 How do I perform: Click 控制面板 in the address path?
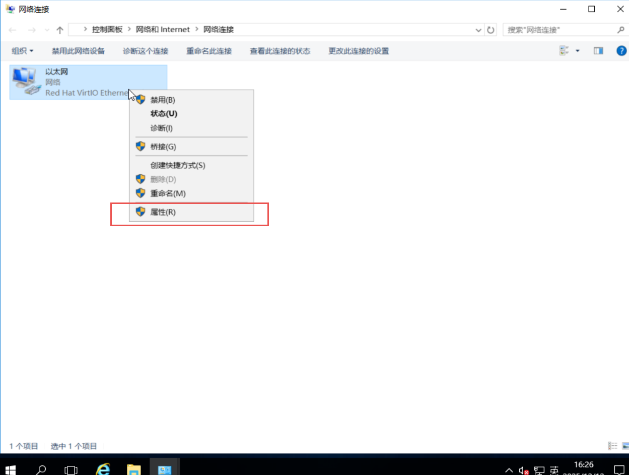[x=107, y=30]
